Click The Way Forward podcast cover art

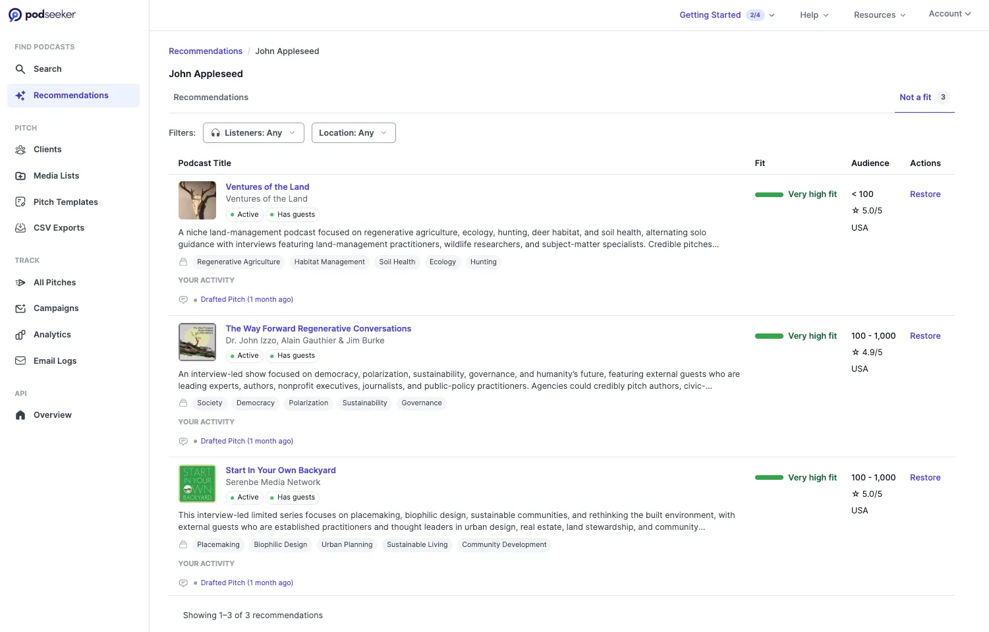point(197,342)
